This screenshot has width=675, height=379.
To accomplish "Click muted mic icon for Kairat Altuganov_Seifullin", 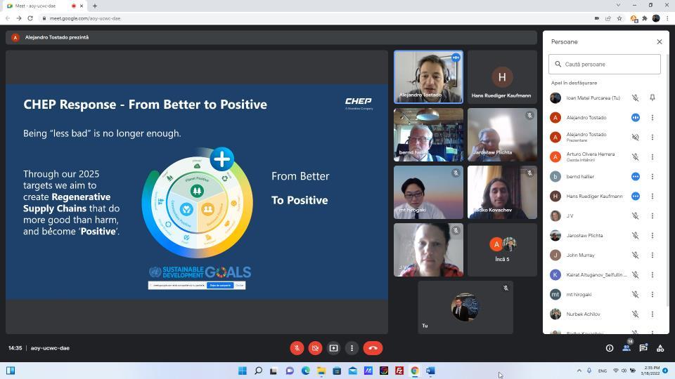I will 636,274.
